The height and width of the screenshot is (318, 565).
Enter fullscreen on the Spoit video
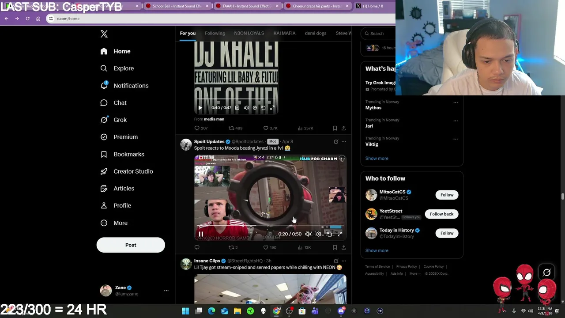coord(340,234)
